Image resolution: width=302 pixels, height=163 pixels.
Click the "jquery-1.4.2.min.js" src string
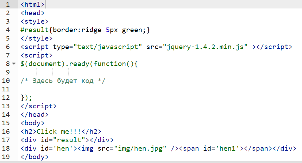click(x=206, y=47)
